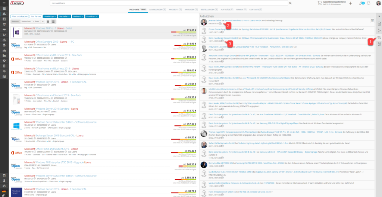Open the chat bubbles activities icon

379,37
